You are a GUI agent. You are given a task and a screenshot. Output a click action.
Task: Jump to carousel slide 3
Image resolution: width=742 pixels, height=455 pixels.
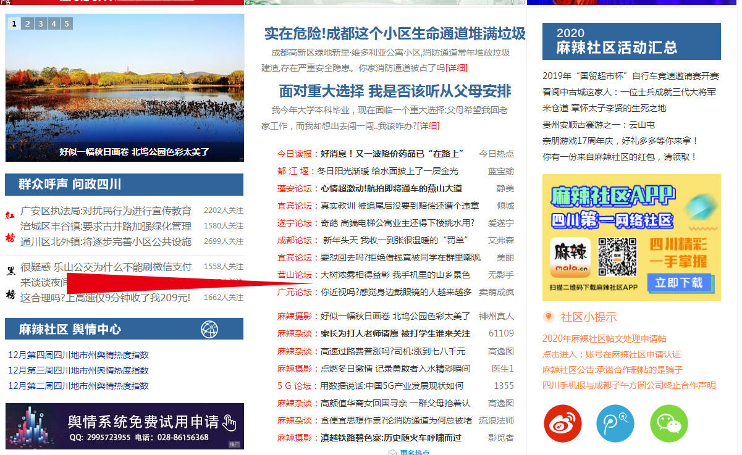[40, 23]
